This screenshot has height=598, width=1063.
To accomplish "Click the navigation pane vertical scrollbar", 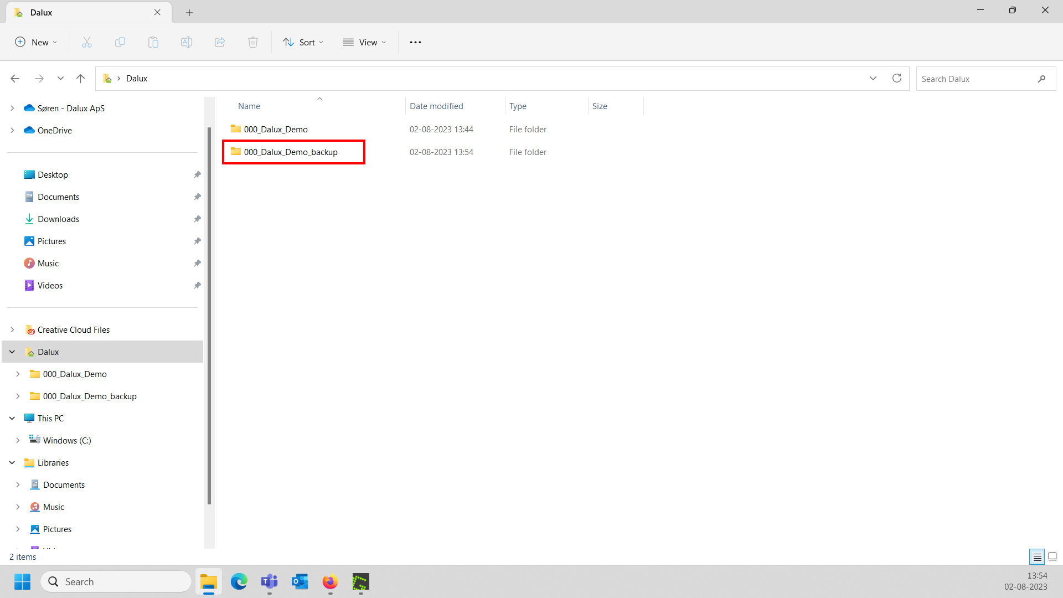I will point(209,316).
